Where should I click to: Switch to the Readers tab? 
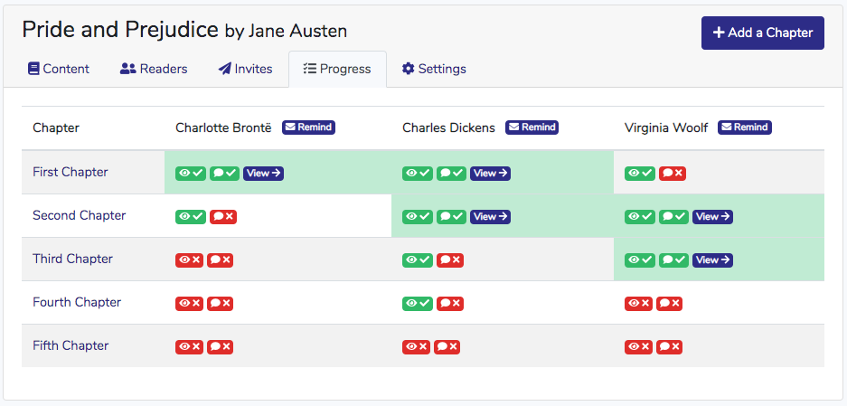pos(154,69)
